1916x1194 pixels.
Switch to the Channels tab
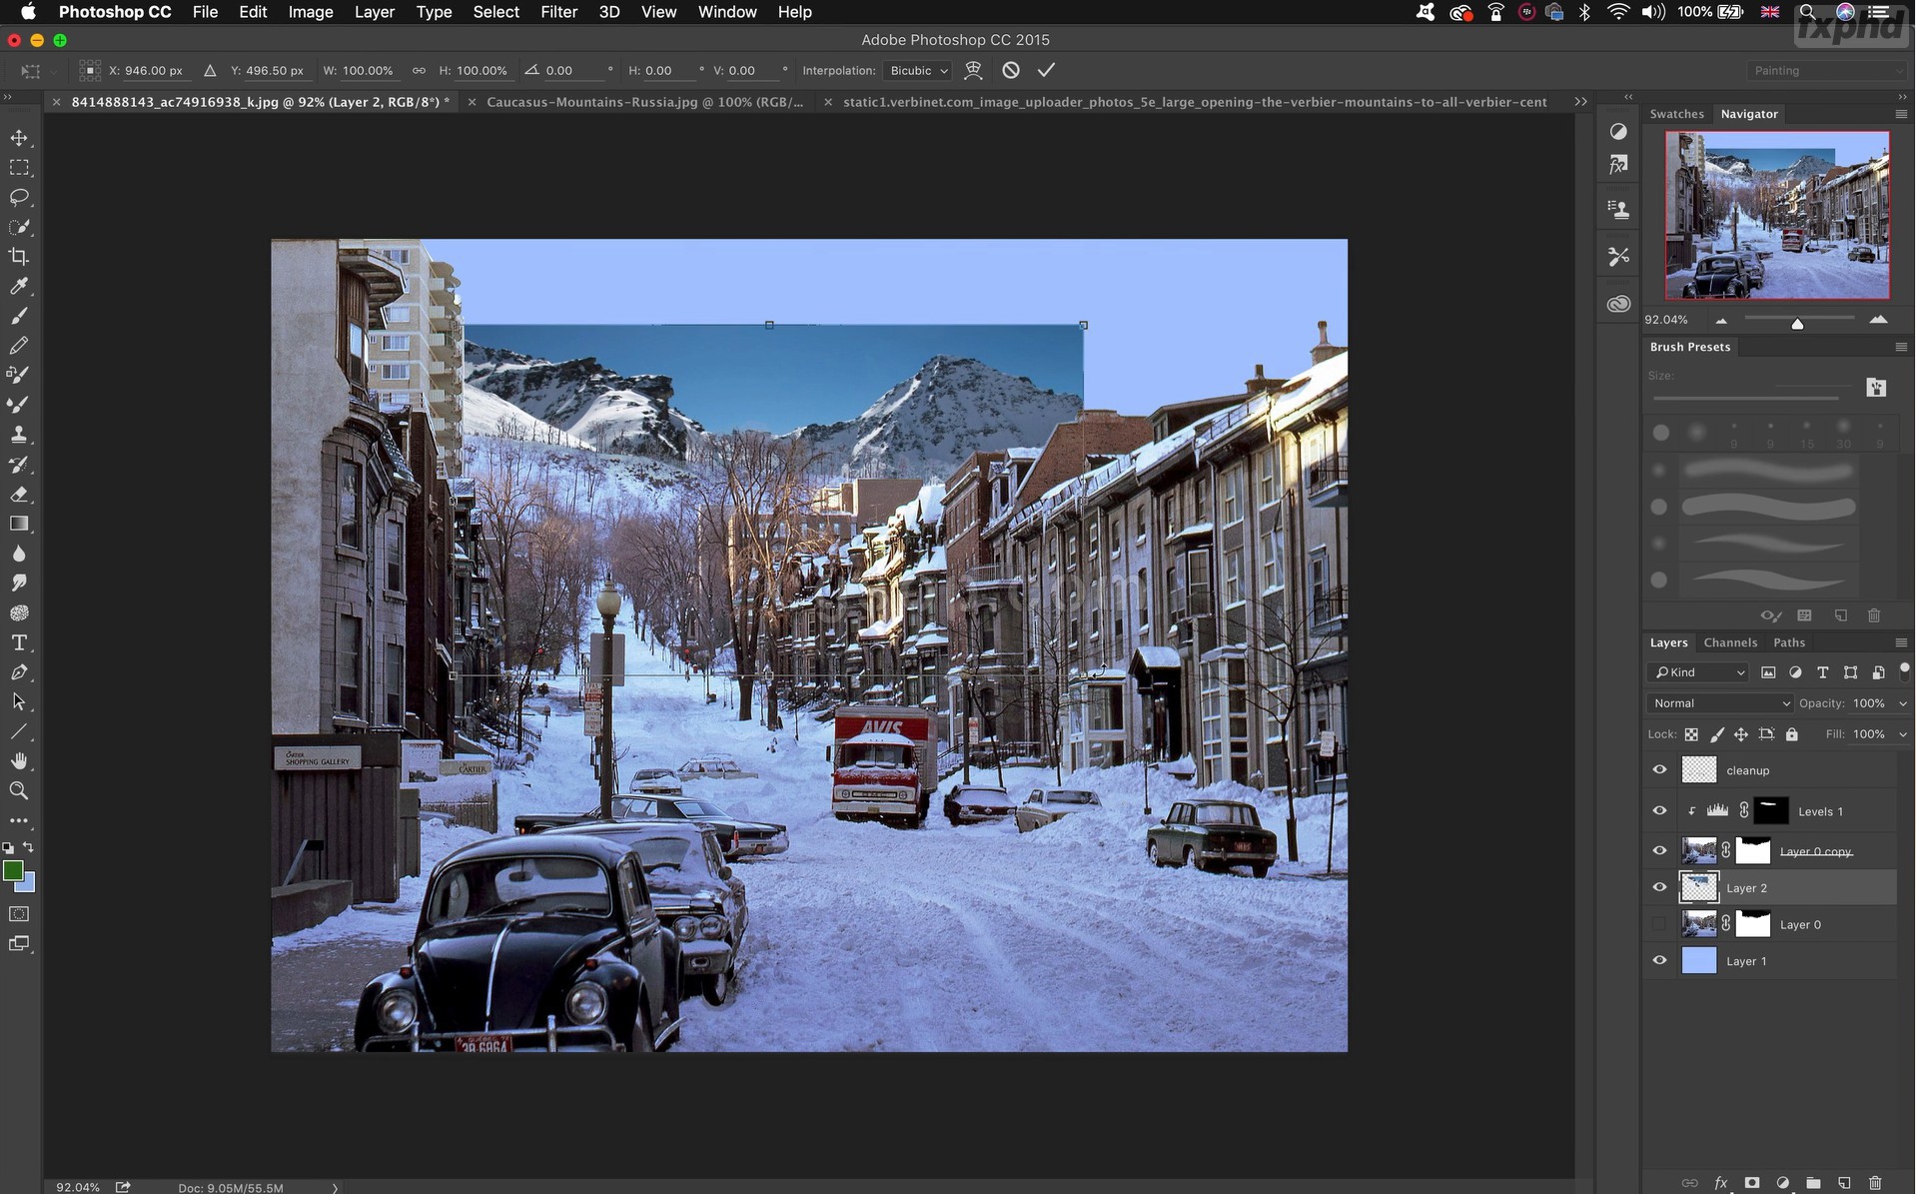[1729, 642]
